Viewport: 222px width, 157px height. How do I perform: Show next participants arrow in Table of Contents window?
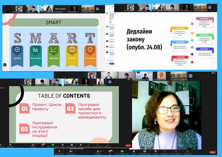click(x=110, y=82)
